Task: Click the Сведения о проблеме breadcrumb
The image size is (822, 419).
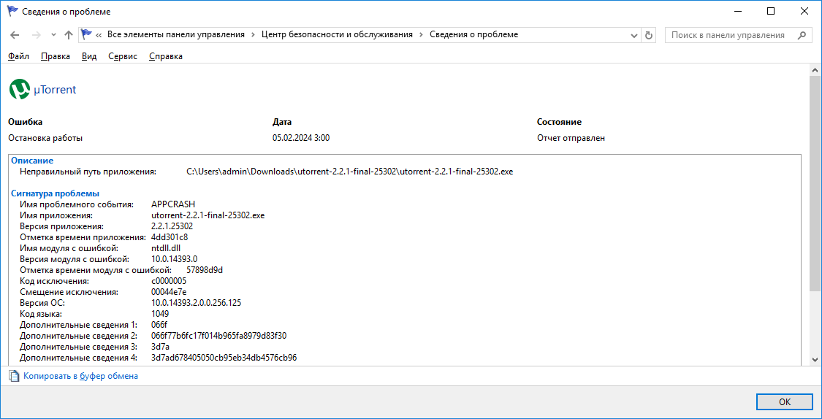Action: [474, 34]
